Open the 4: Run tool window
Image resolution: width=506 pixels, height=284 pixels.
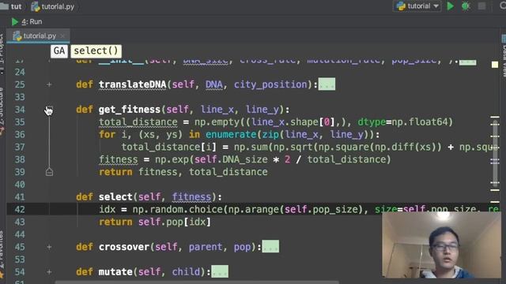click(26, 21)
